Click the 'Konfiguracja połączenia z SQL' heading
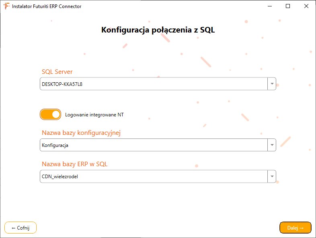The image size is (316, 238). (x=158, y=30)
